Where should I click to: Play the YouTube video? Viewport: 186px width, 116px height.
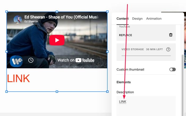pos(57,40)
